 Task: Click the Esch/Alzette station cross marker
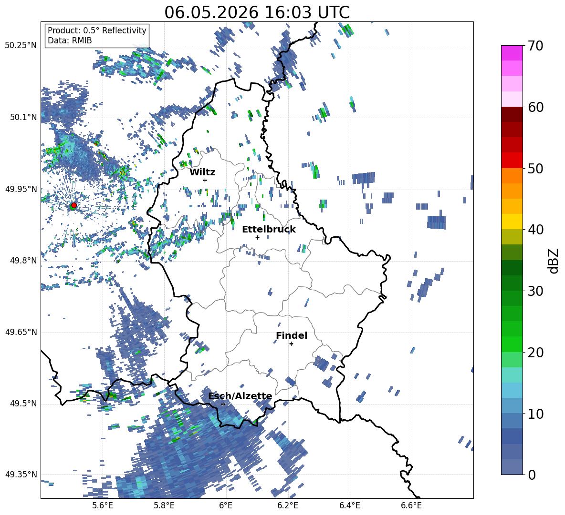(223, 404)
